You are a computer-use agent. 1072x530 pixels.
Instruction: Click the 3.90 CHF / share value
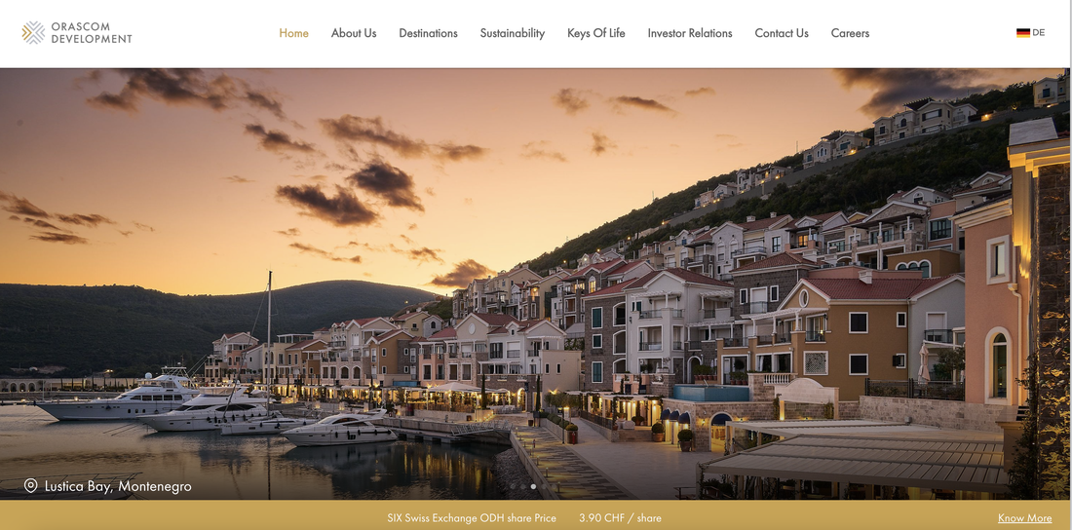[x=620, y=517]
